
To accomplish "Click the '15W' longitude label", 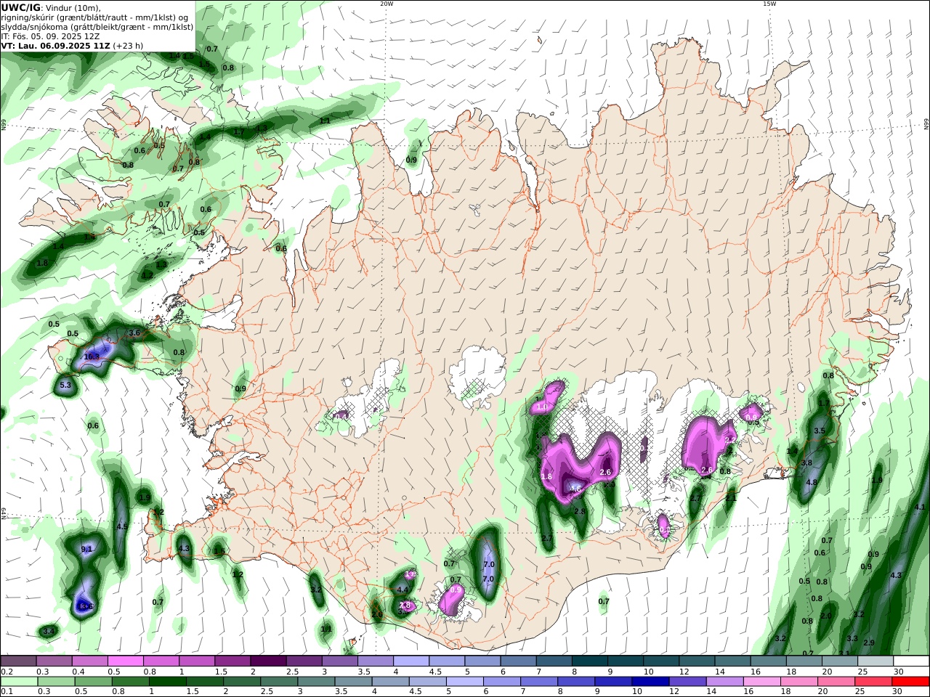I will pos(769,4).
